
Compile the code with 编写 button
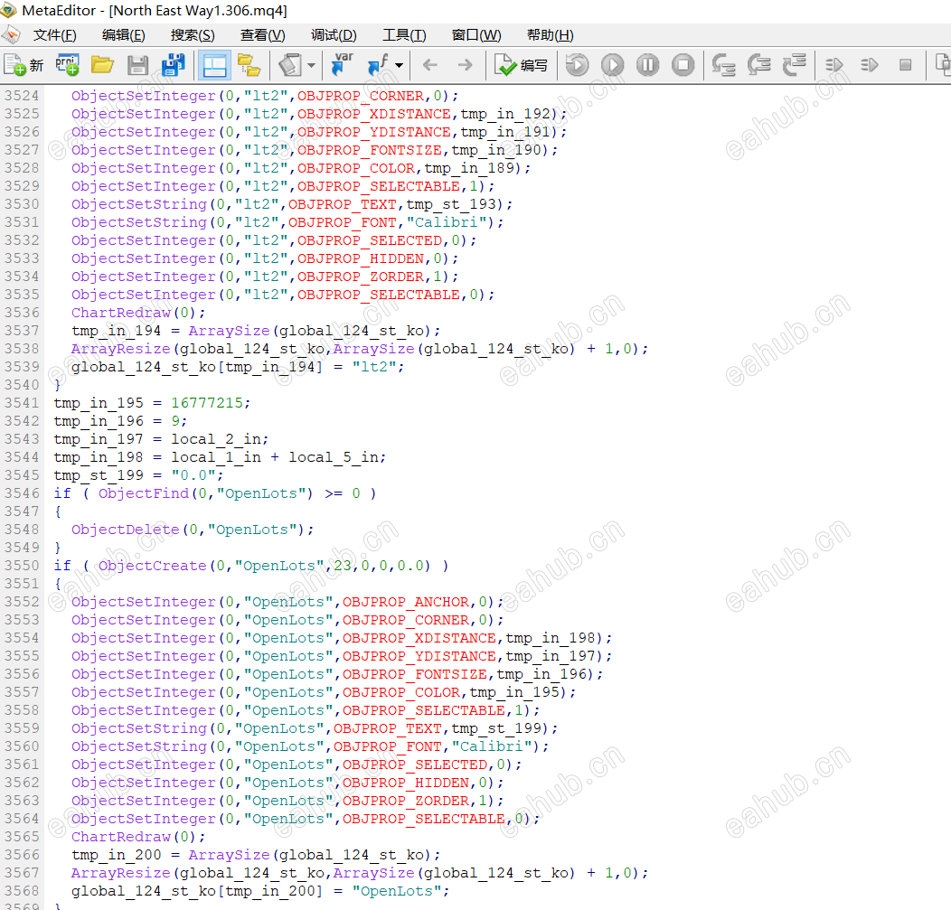[522, 65]
